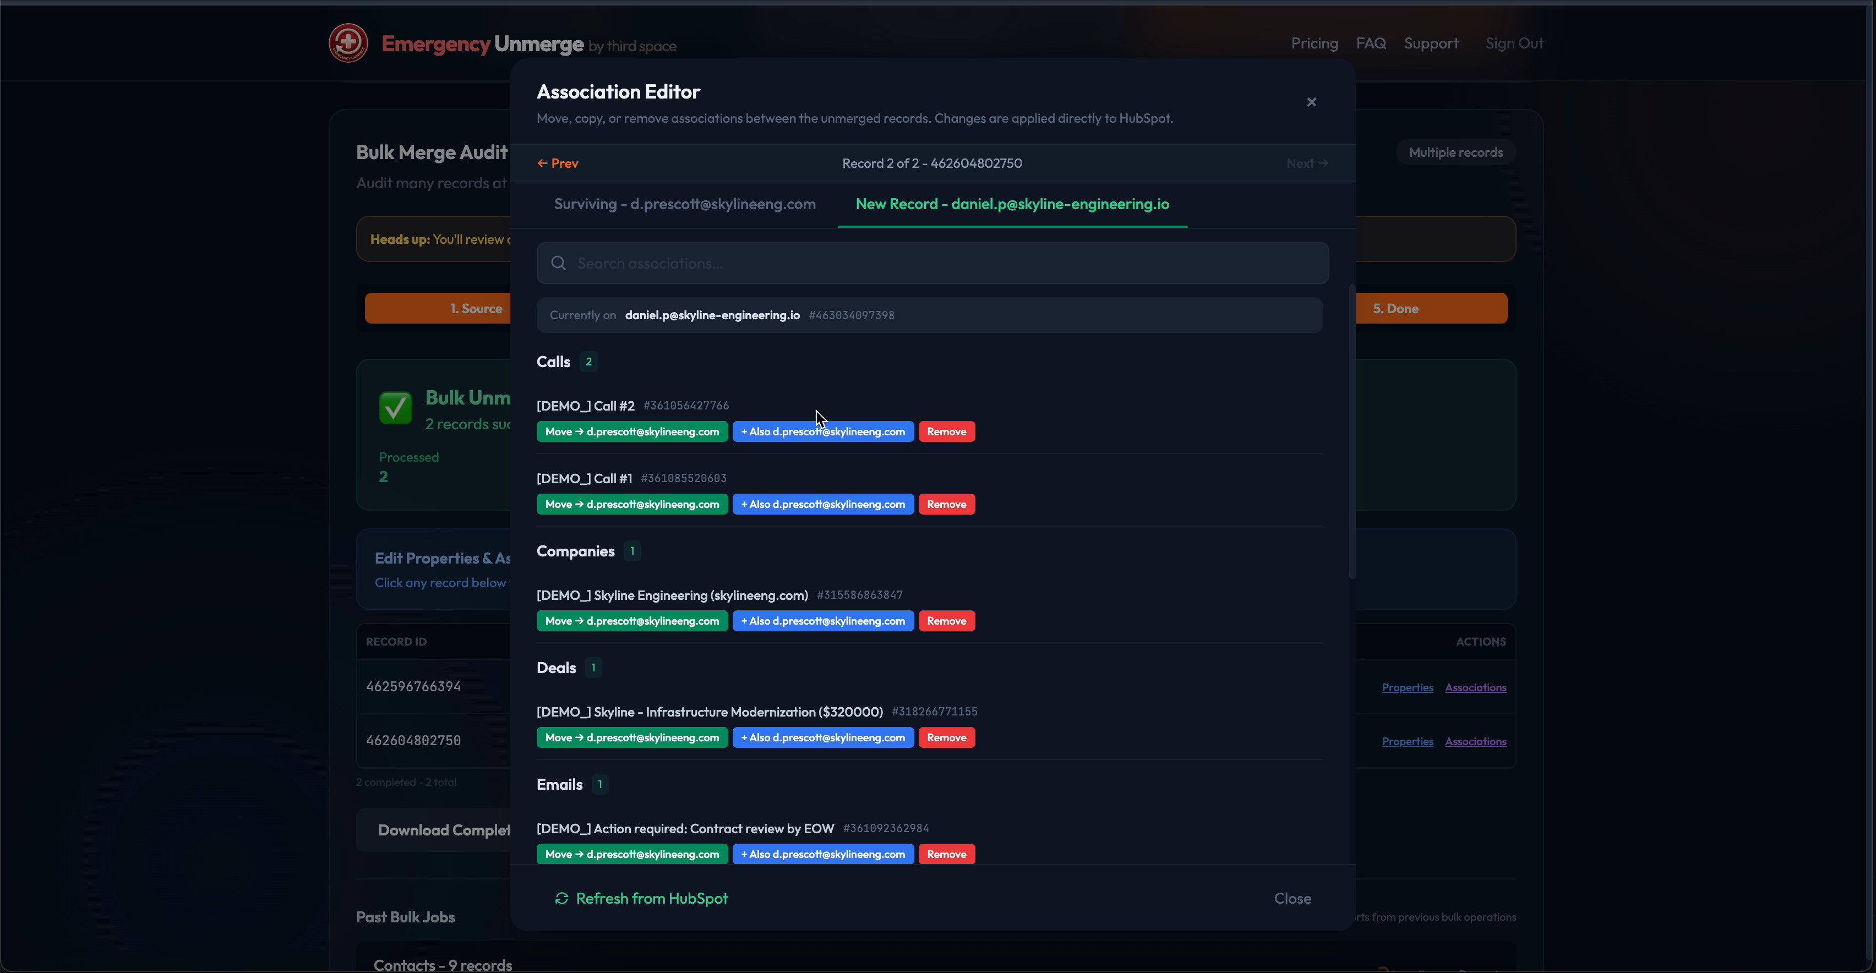Image resolution: width=1876 pixels, height=973 pixels.
Task: Open Properties for record 462604802750
Action: coord(1408,741)
